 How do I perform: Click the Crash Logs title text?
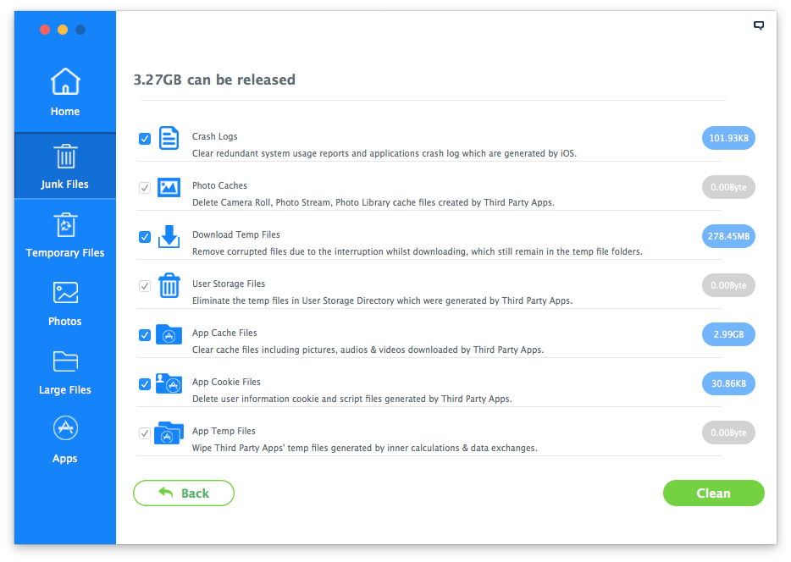pyautogui.click(x=215, y=136)
